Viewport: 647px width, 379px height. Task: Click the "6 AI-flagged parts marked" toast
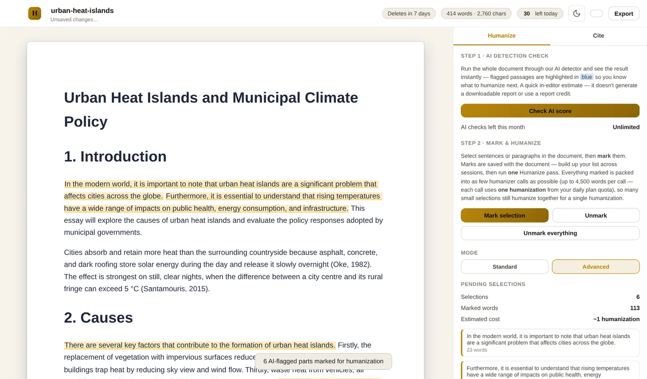(x=323, y=361)
